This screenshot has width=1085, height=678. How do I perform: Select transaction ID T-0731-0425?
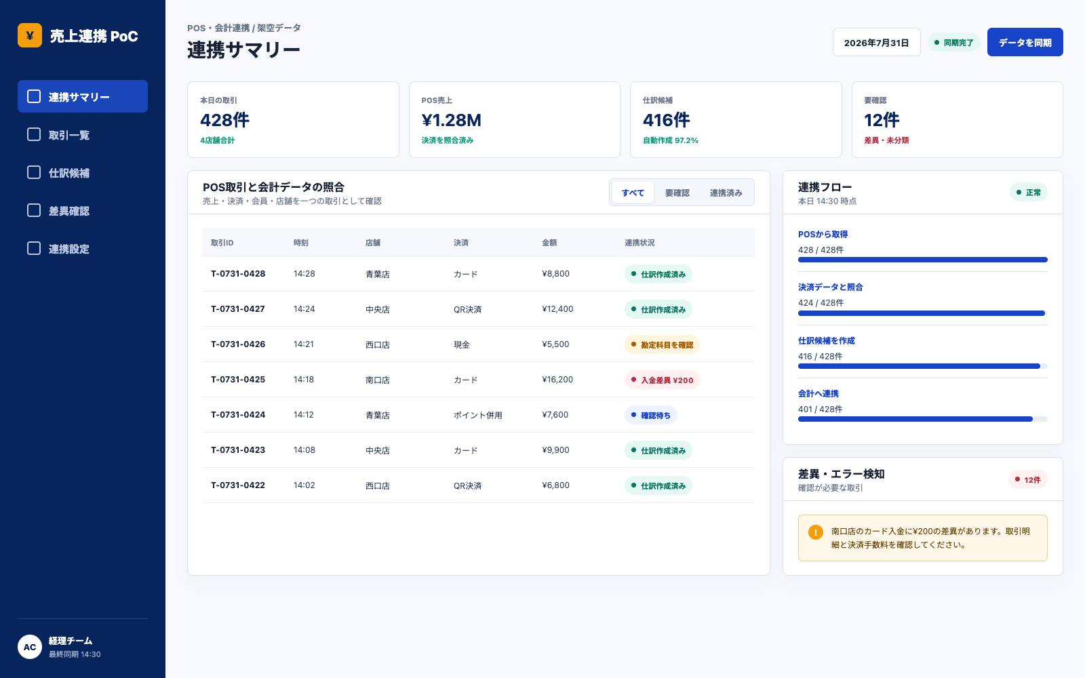(x=238, y=380)
